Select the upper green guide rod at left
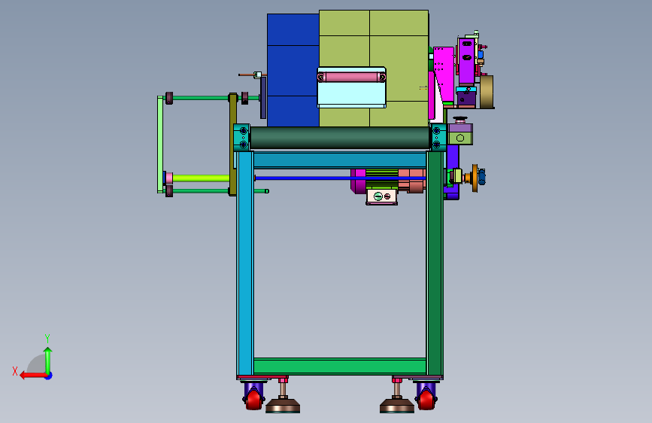 tap(201, 99)
